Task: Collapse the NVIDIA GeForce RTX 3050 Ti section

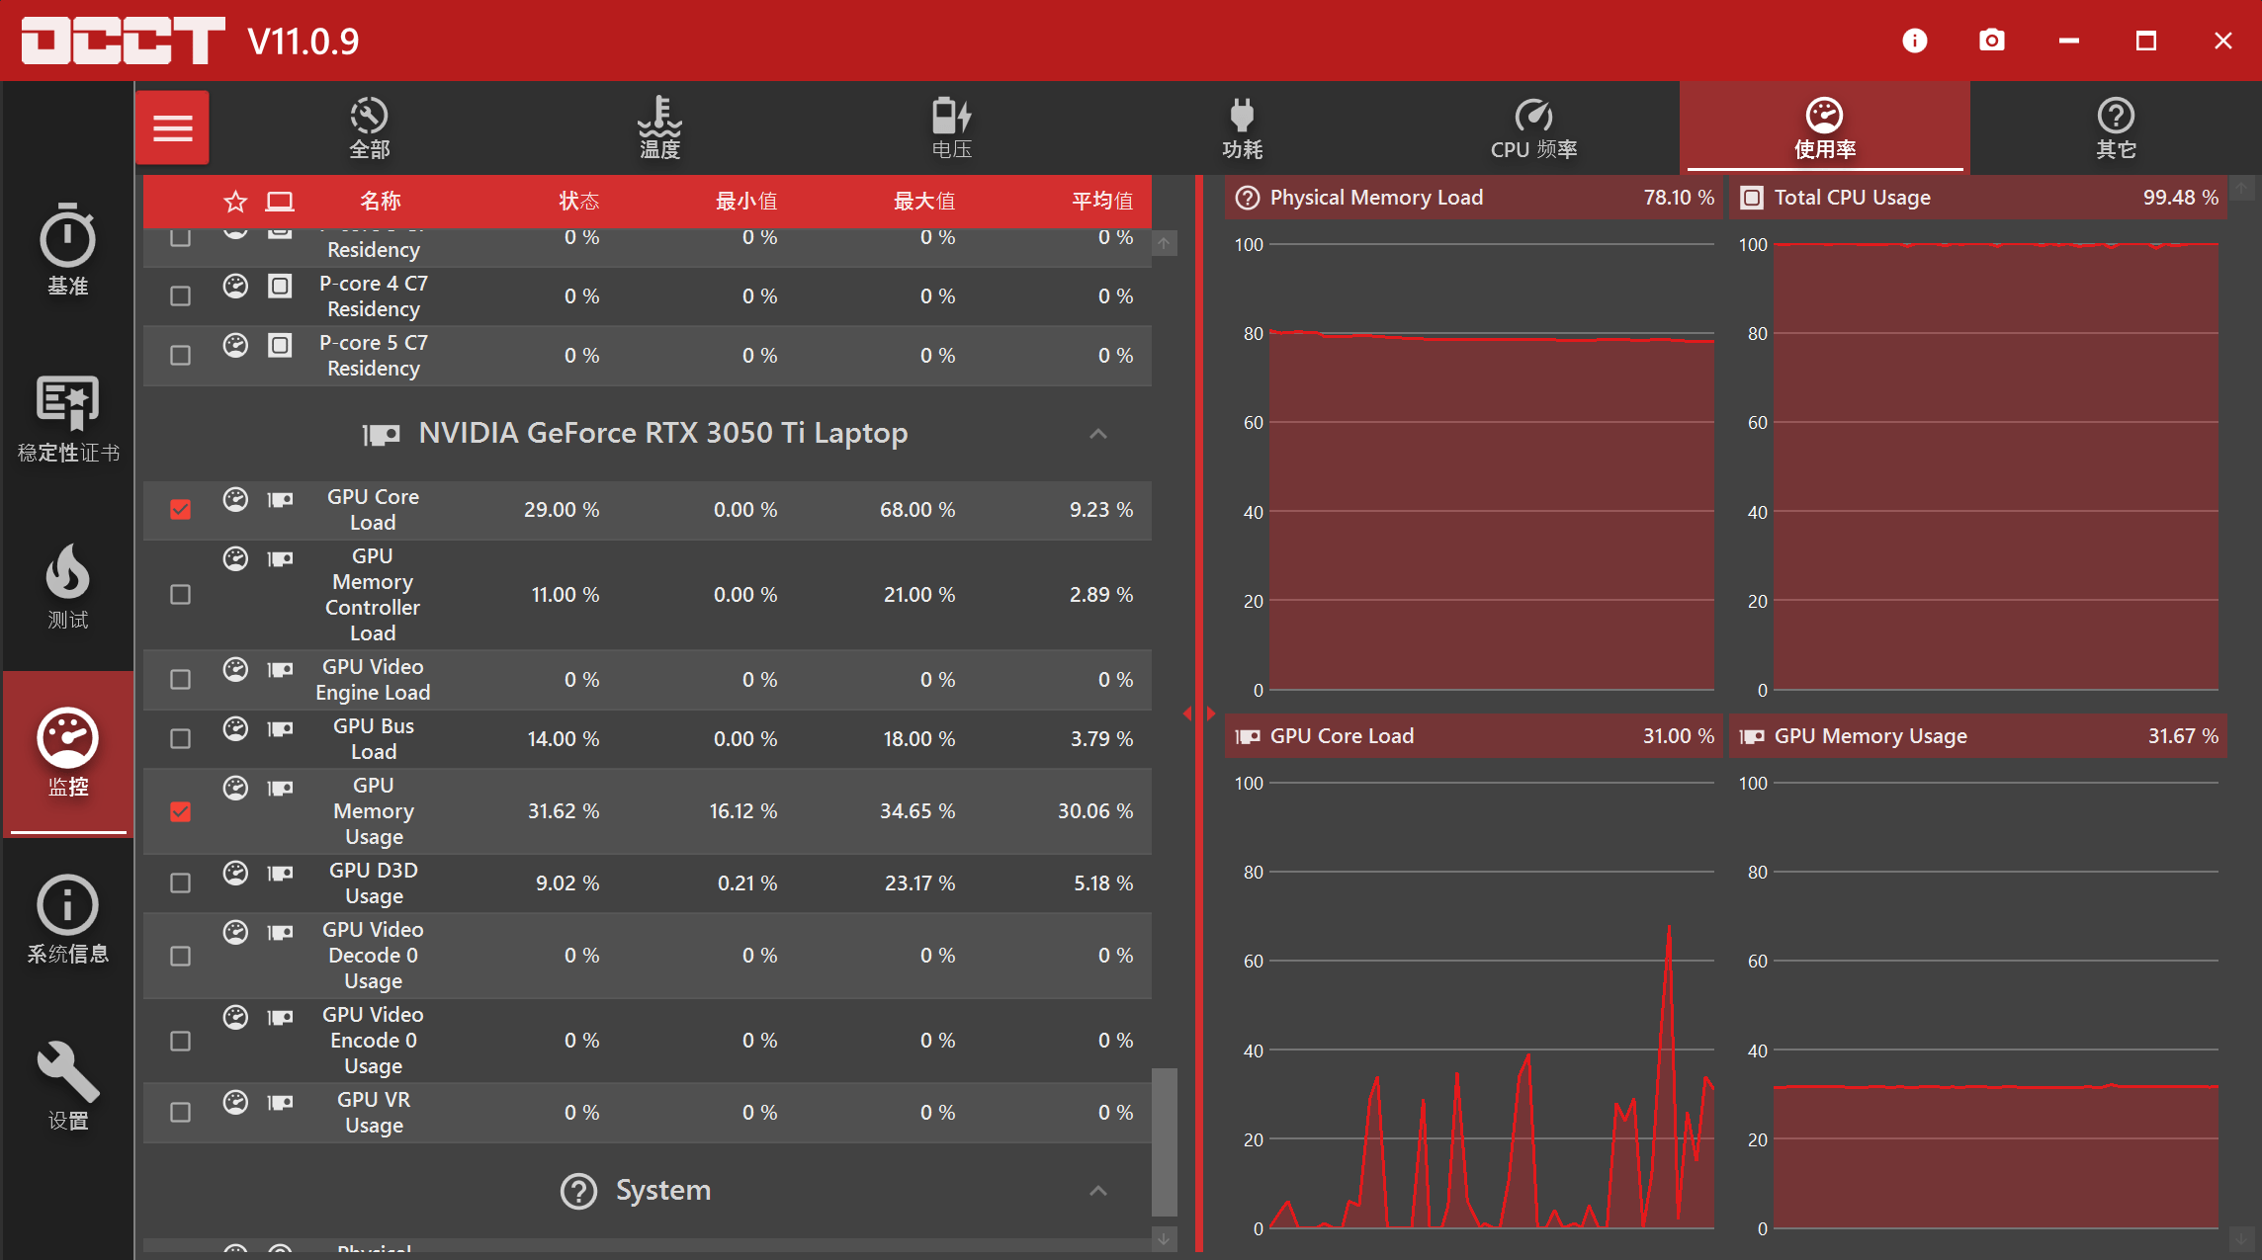Action: tap(1098, 434)
